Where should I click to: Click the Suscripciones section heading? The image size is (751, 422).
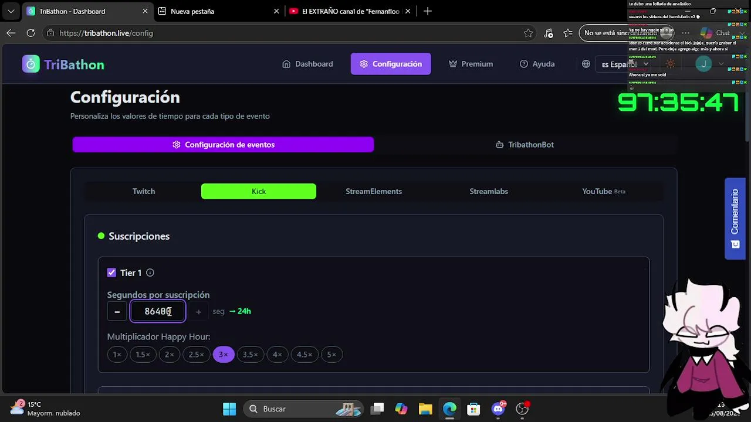point(139,236)
